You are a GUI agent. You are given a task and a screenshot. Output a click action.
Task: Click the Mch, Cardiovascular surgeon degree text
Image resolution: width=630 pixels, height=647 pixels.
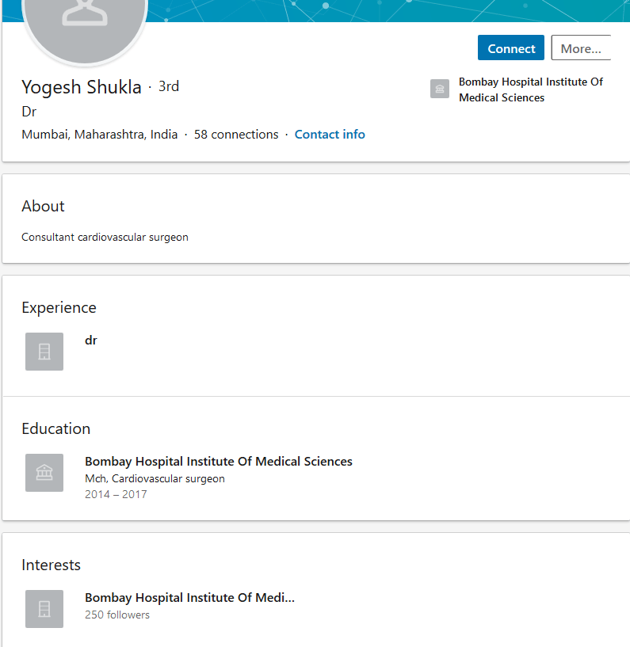point(155,478)
